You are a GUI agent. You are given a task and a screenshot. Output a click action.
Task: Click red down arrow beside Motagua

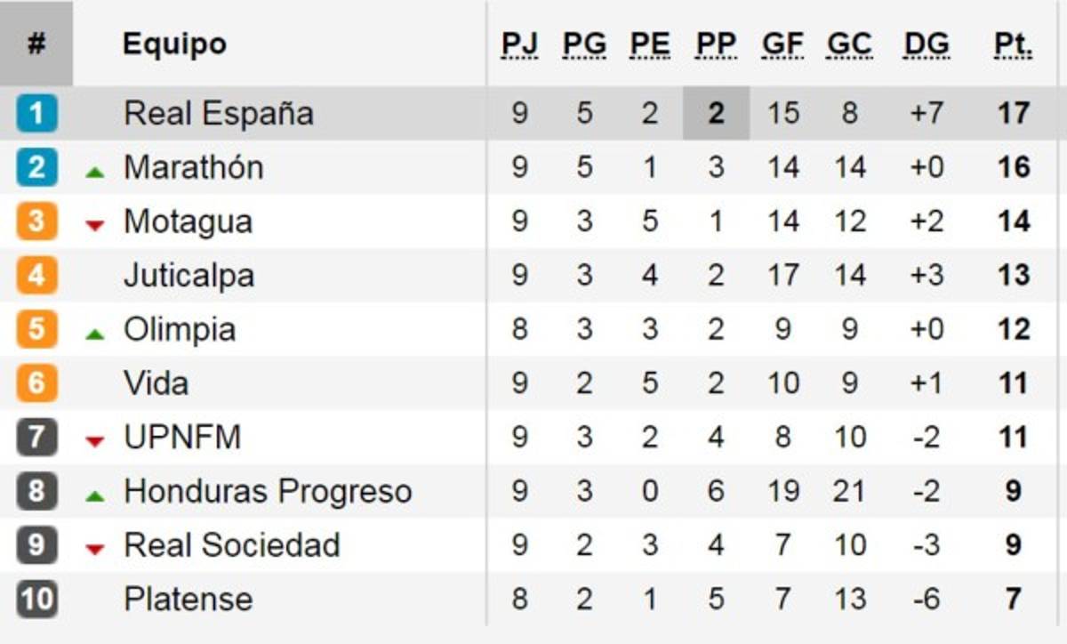tap(94, 226)
